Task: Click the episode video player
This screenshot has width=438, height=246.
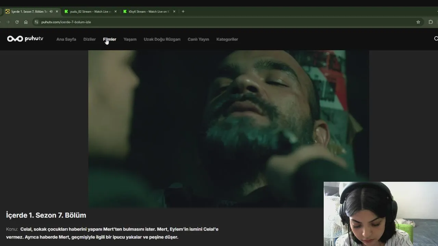Action: coord(229,129)
